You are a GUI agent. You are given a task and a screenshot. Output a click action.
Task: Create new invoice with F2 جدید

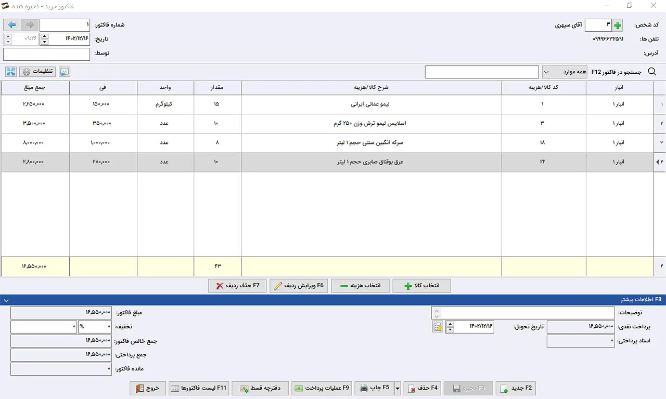[516, 388]
